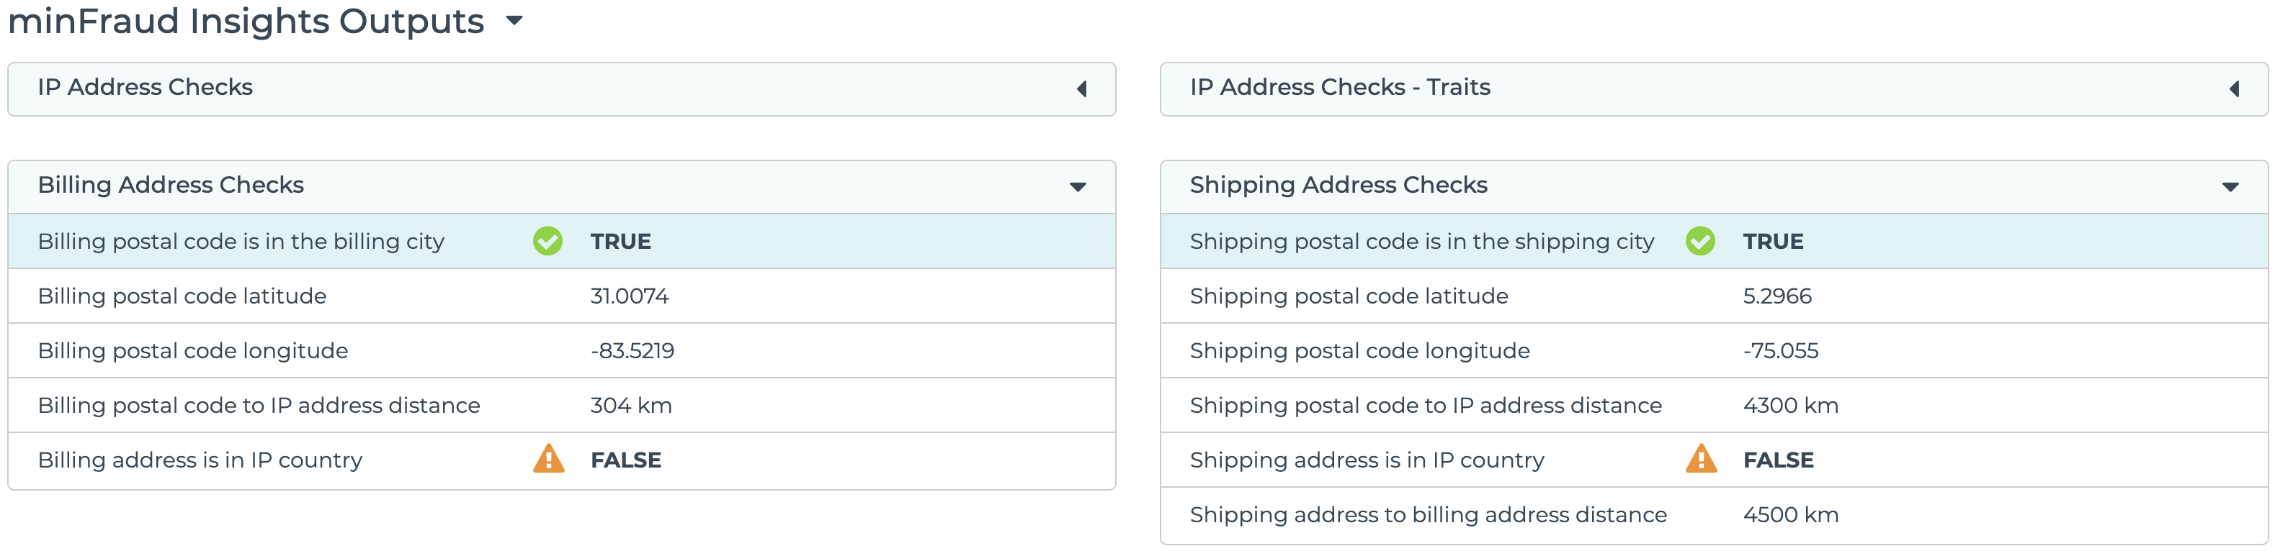Click the green checkmark beside billing postal code

pos(547,241)
